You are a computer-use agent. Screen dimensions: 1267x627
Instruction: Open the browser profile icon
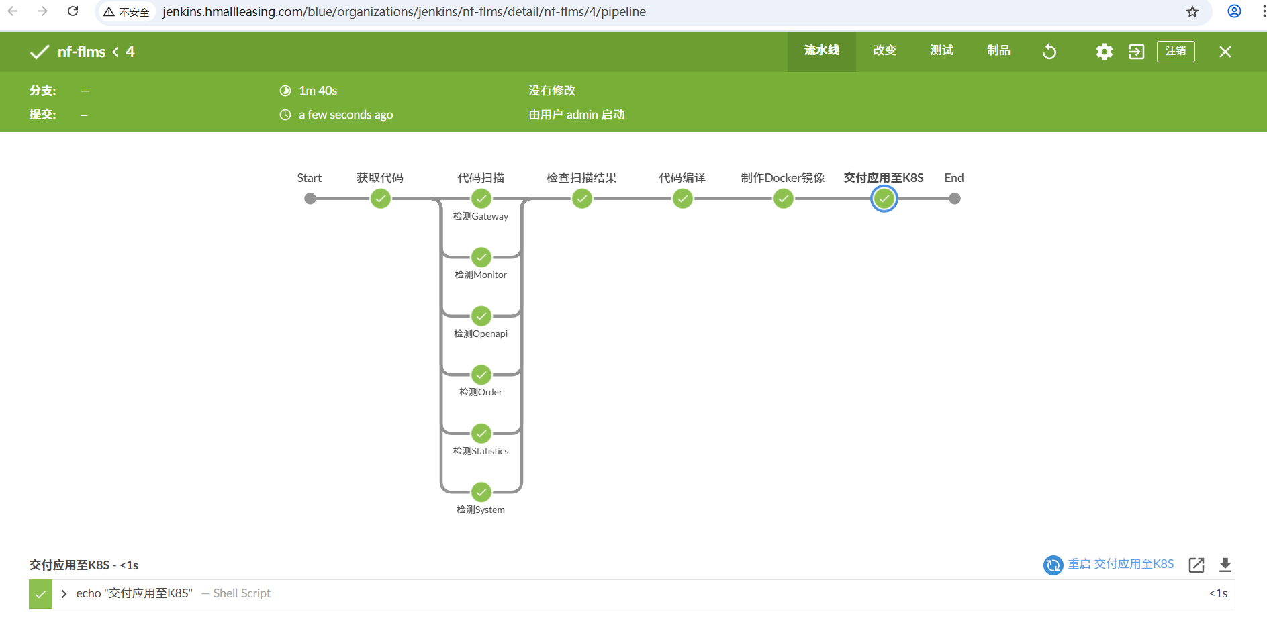pos(1233,11)
